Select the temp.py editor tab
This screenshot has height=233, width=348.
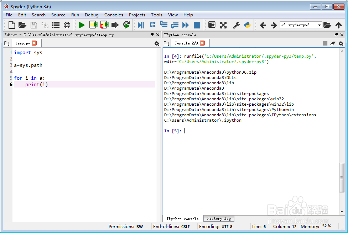(x=23, y=43)
